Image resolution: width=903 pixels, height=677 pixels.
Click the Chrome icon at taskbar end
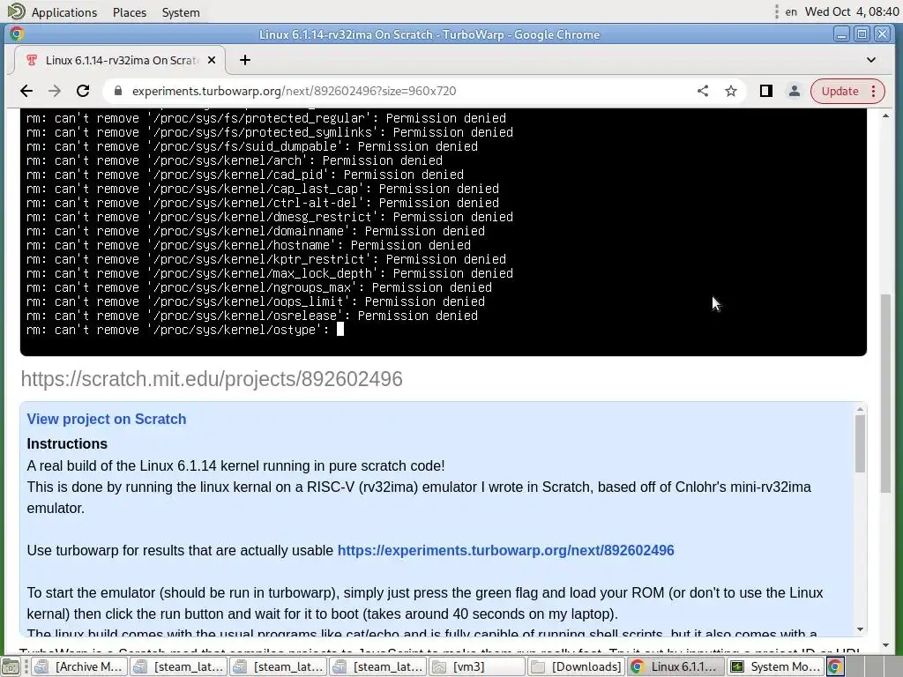(x=835, y=666)
